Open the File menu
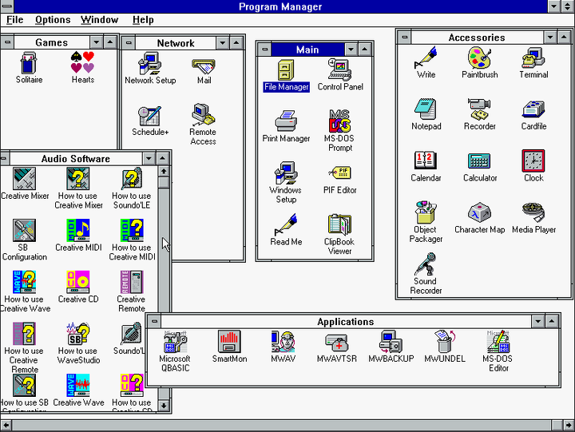 (x=15, y=20)
